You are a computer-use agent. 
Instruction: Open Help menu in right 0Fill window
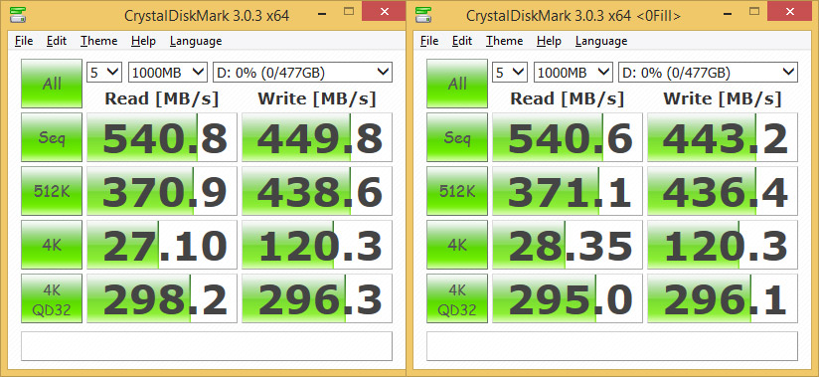(549, 41)
